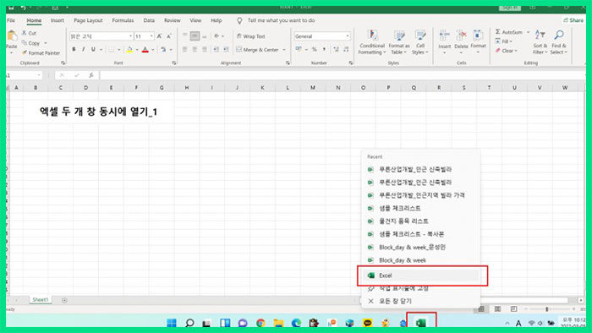Click the Clear button
The height and width of the screenshot is (333, 592).
click(x=507, y=51)
